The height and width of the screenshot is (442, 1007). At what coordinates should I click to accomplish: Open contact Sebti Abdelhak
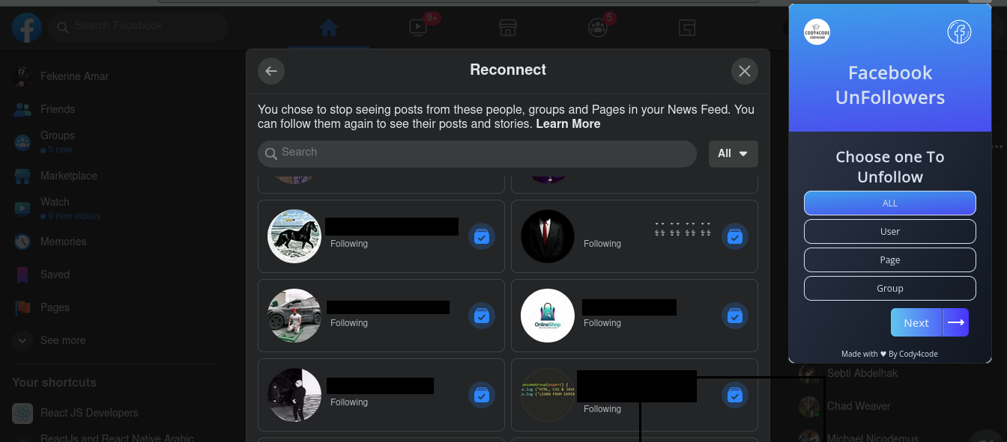pos(862,373)
